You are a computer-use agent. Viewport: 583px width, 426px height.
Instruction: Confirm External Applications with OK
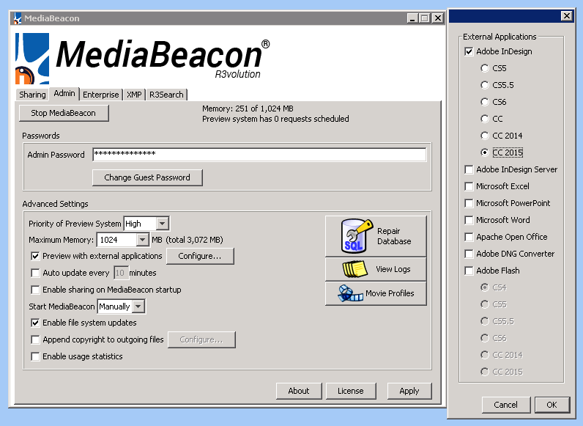tap(552, 405)
